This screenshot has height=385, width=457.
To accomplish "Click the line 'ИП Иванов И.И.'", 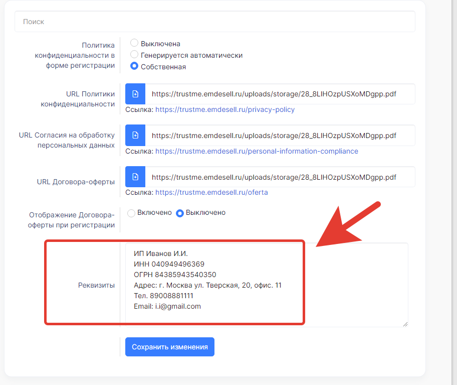I will (x=160, y=253).
